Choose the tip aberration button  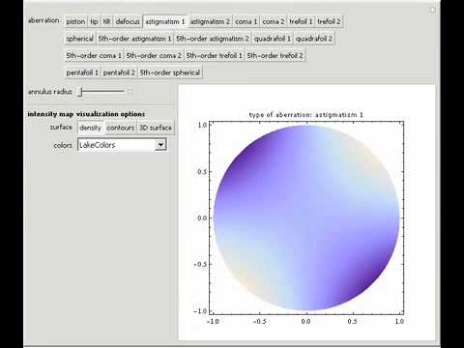point(94,21)
